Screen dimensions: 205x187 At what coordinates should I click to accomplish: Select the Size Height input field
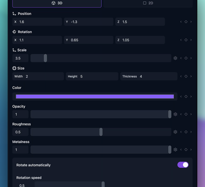click(92, 76)
